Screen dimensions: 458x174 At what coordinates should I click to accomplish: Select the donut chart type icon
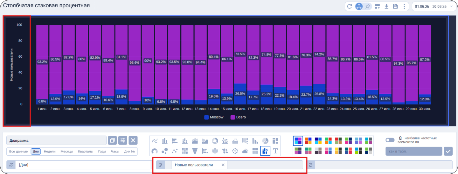[x=215, y=141]
